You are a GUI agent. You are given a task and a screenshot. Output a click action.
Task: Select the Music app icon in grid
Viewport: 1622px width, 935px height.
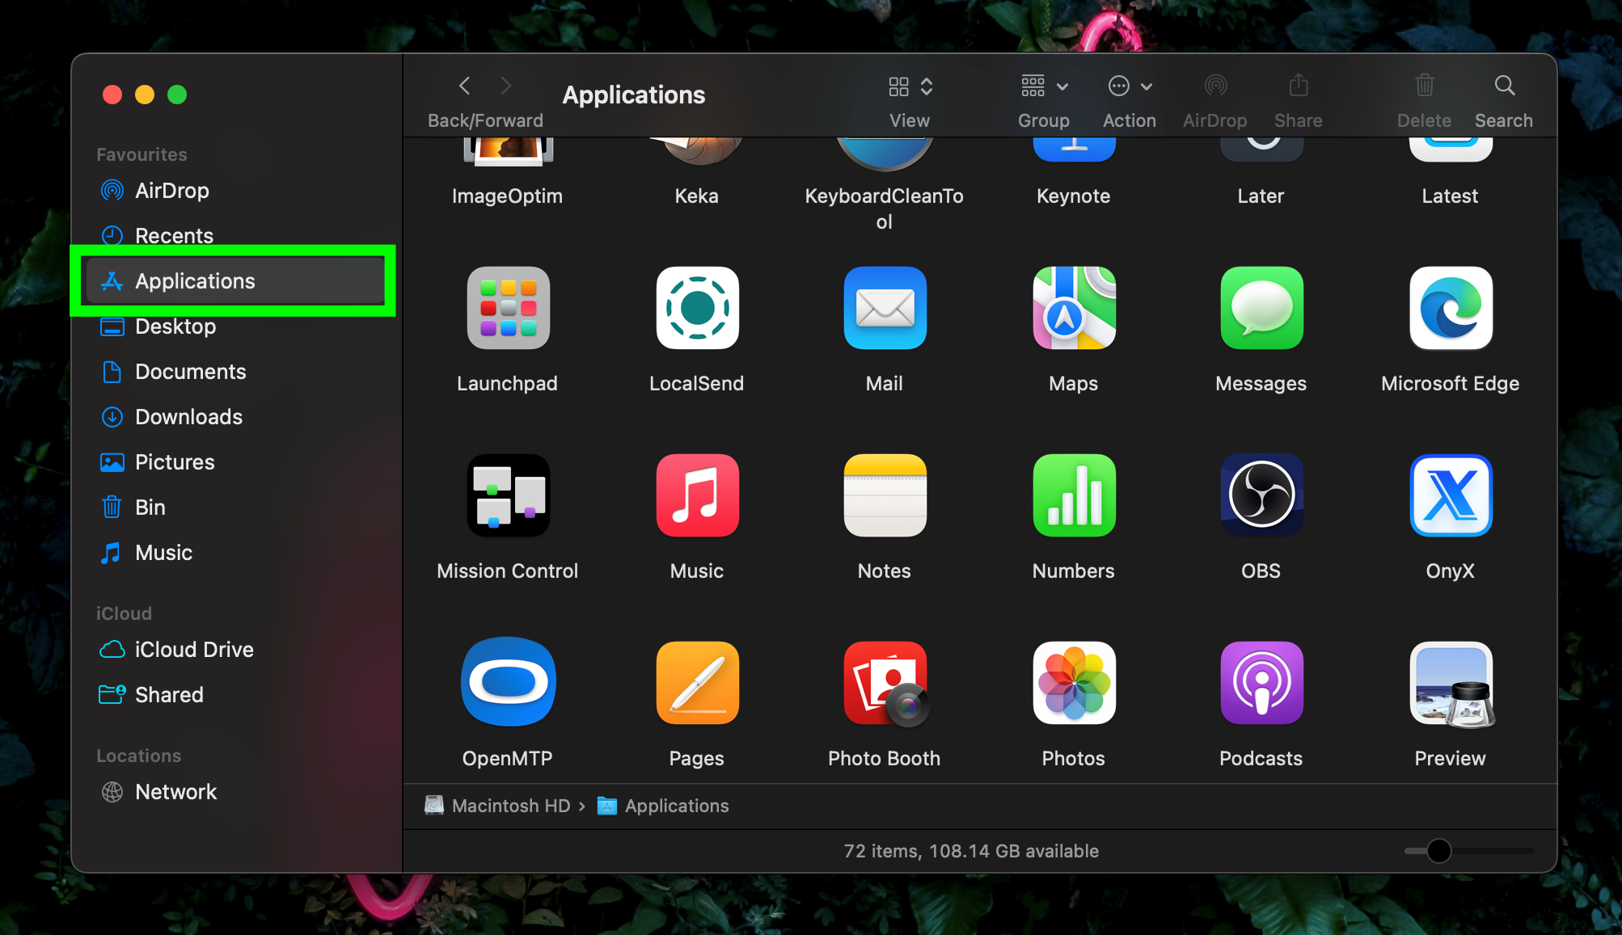(697, 495)
